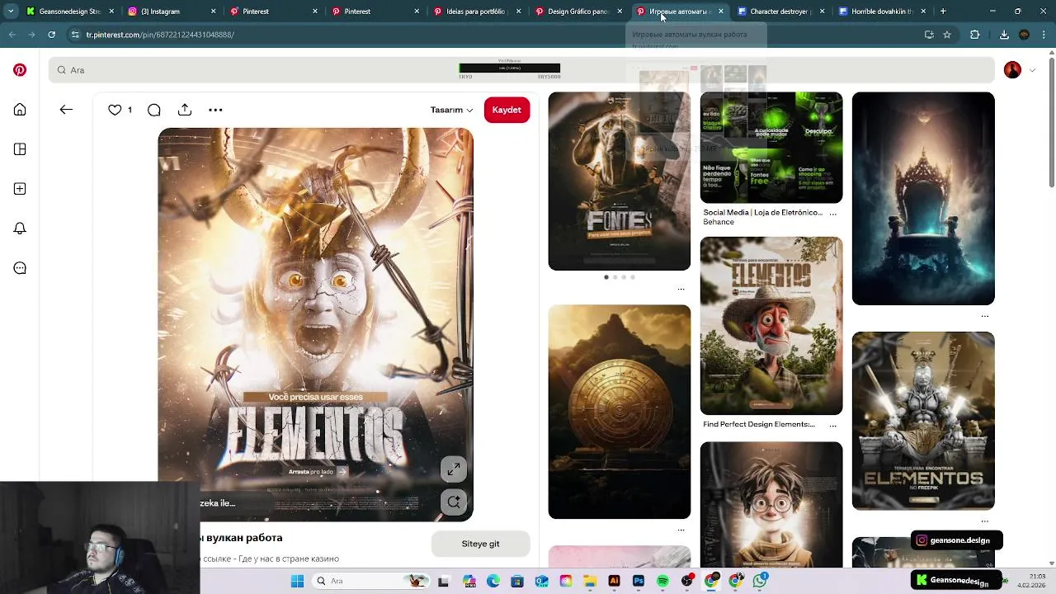Visit source site via Siteye git
Screen dimensions: 1056x594
tap(480, 544)
